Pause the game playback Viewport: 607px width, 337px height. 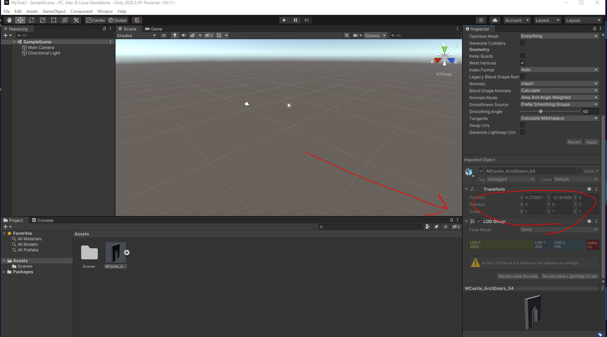coord(296,20)
